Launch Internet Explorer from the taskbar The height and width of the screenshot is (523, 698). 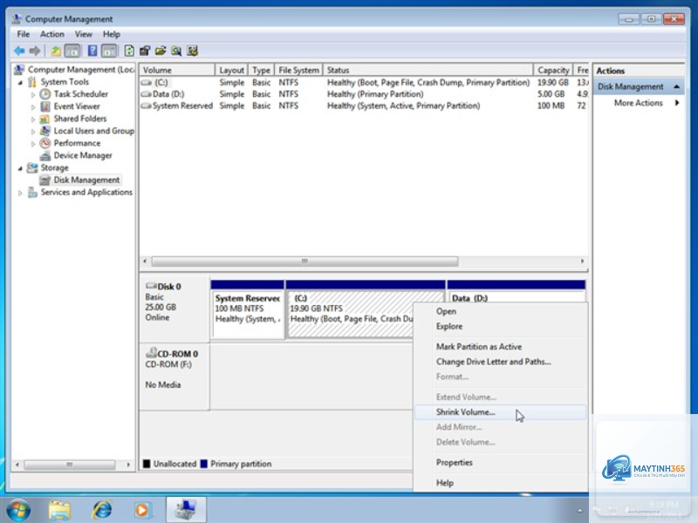tap(102, 510)
